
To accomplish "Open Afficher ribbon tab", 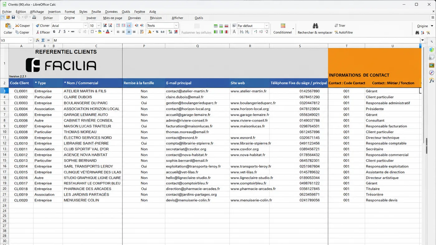I will (178, 18).
